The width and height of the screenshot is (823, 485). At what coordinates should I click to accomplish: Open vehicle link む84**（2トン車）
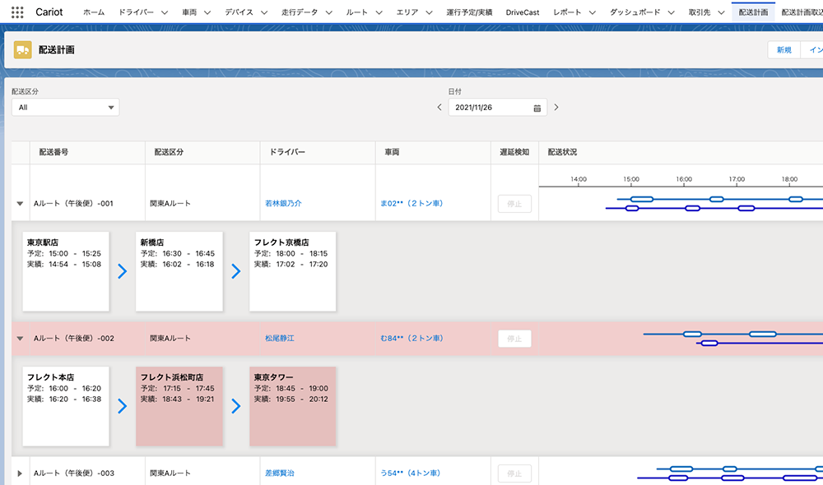click(x=411, y=338)
